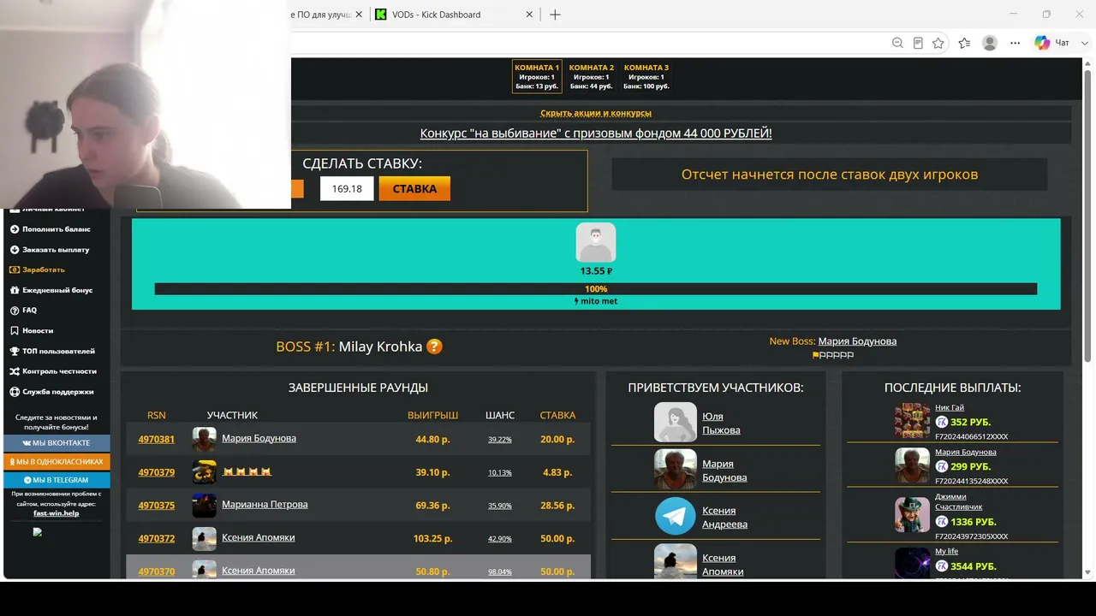Open the reader view icon in address bar
1096x616 pixels.
pos(918,43)
